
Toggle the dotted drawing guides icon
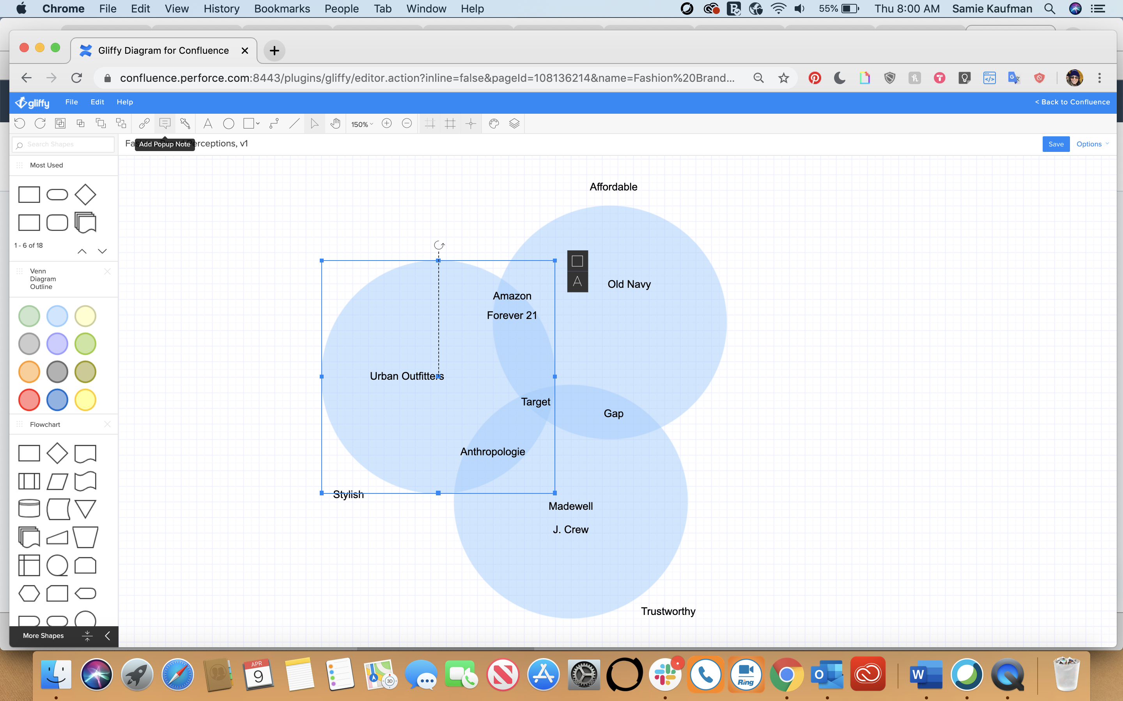click(x=430, y=123)
